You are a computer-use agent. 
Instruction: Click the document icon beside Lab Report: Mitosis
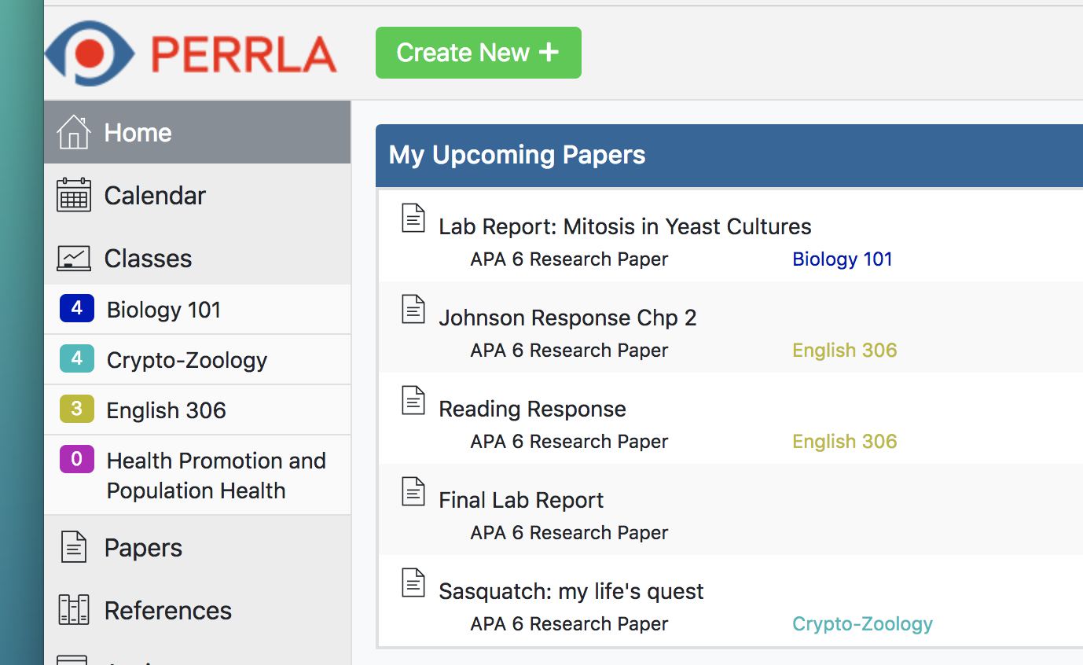[413, 218]
